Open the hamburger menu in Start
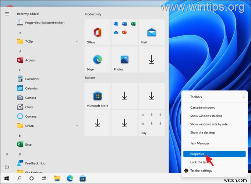Viewport: 251px width, 184px height. (x=7, y=14)
